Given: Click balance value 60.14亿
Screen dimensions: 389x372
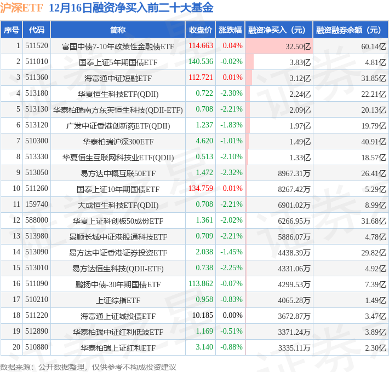Looking at the screenshot, I should pos(374,47).
